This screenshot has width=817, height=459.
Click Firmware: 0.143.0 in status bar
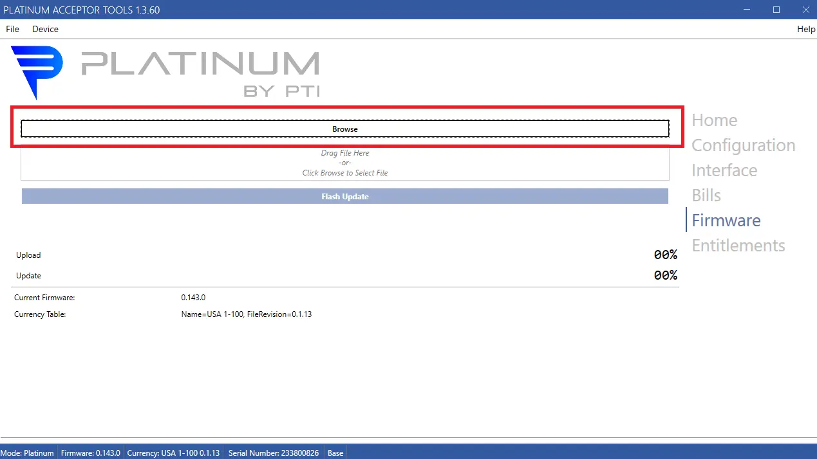(91, 453)
